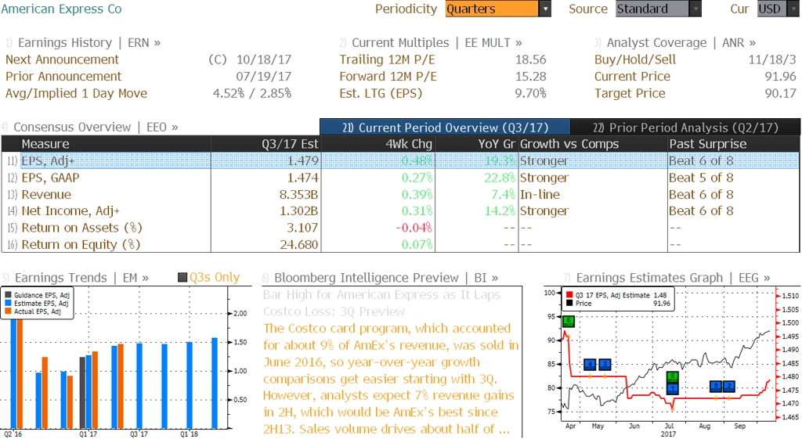This screenshot has height=439, width=802.
Task: Click the Quarters periodicity field
Action: click(492, 9)
